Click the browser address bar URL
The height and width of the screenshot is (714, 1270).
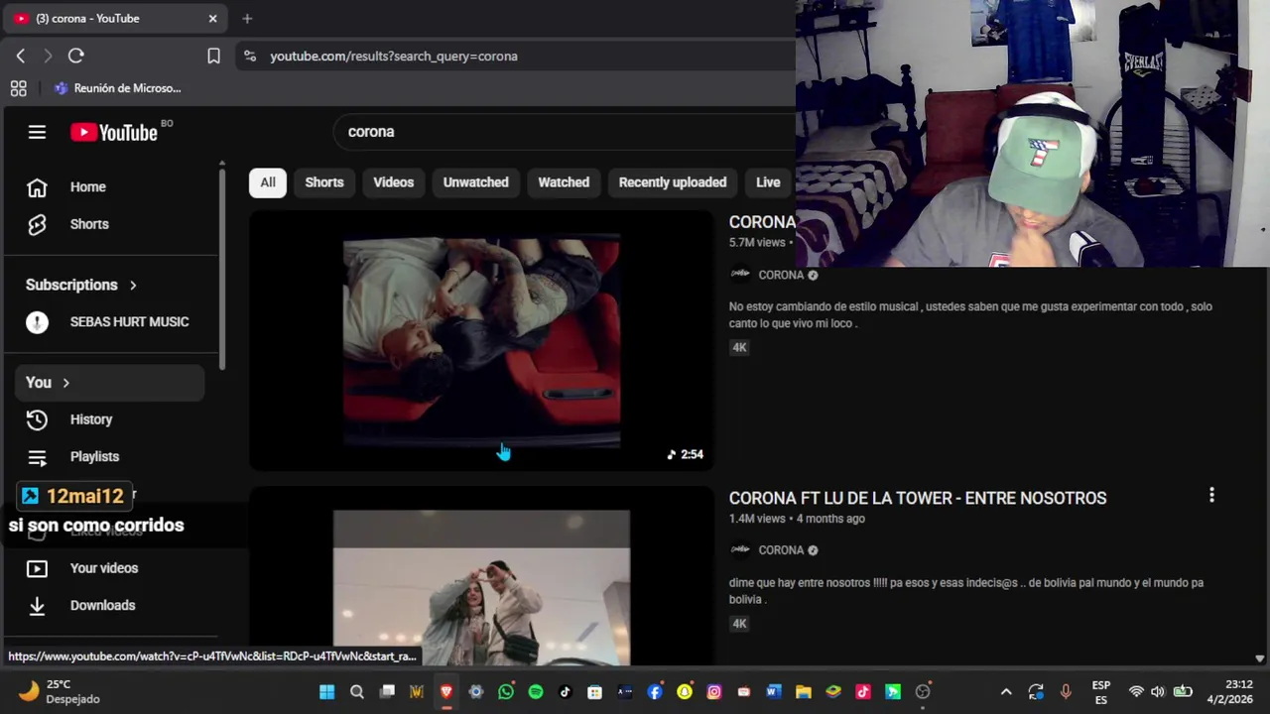[394, 57]
